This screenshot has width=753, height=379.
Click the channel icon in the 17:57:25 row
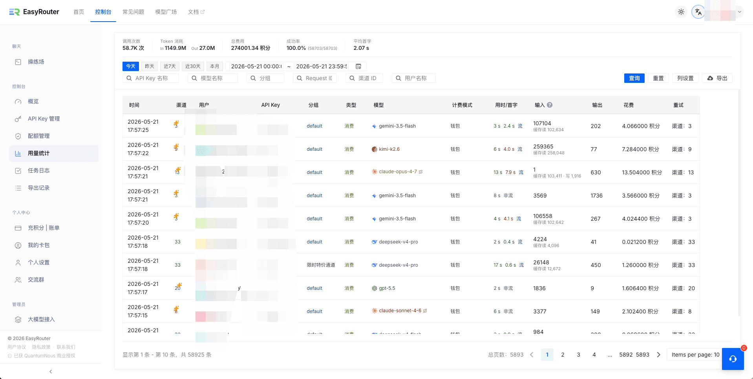pyautogui.click(x=176, y=124)
